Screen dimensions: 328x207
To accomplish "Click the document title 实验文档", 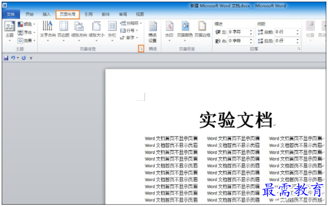I will [x=236, y=120].
